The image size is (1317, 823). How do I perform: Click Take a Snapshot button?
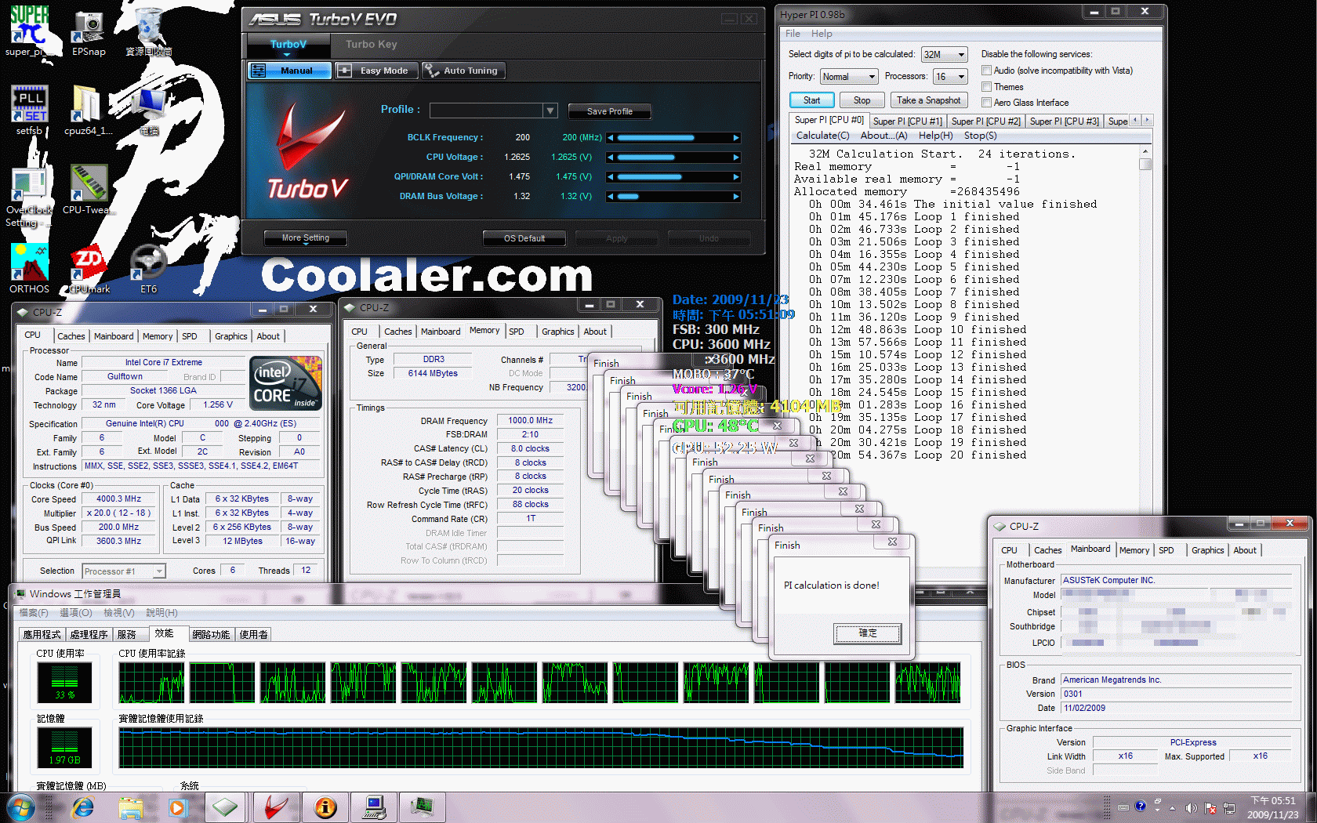point(928,100)
